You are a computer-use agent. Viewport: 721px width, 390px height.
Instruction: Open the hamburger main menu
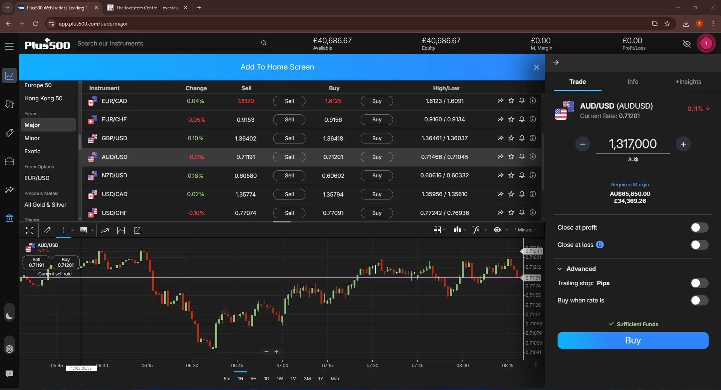click(x=9, y=46)
